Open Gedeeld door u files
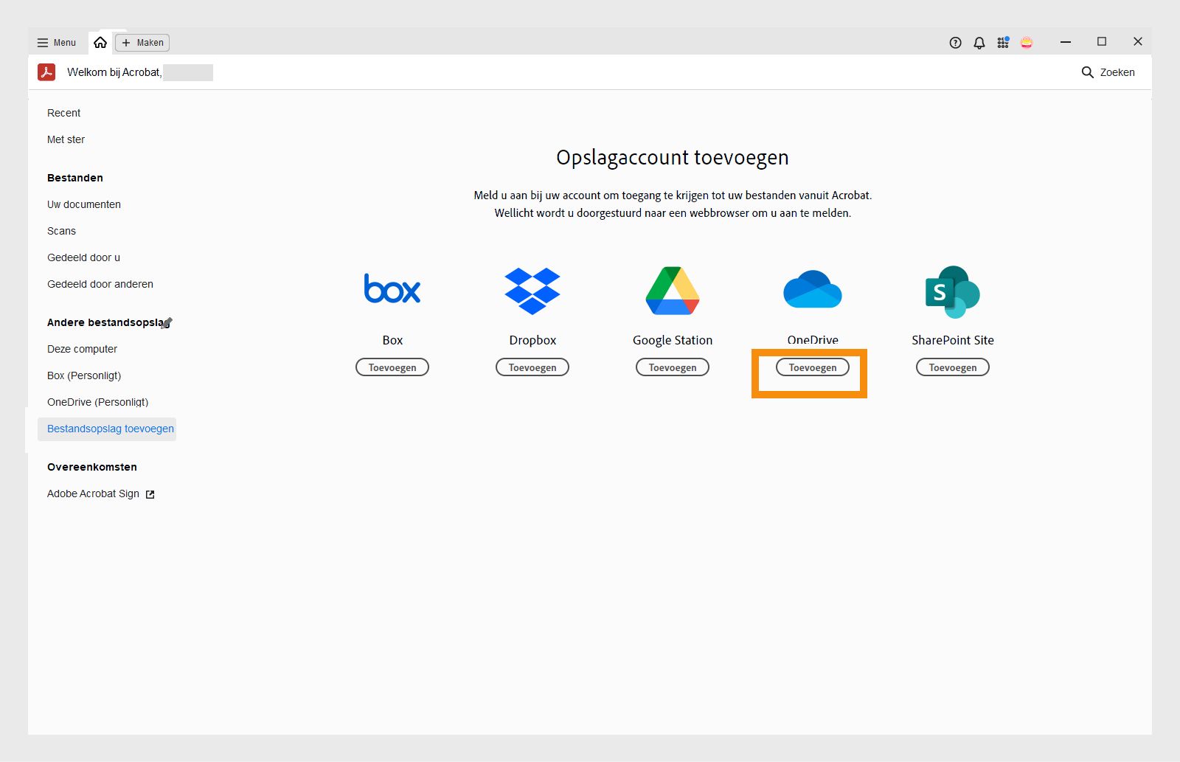The height and width of the screenshot is (762, 1180). 83,257
